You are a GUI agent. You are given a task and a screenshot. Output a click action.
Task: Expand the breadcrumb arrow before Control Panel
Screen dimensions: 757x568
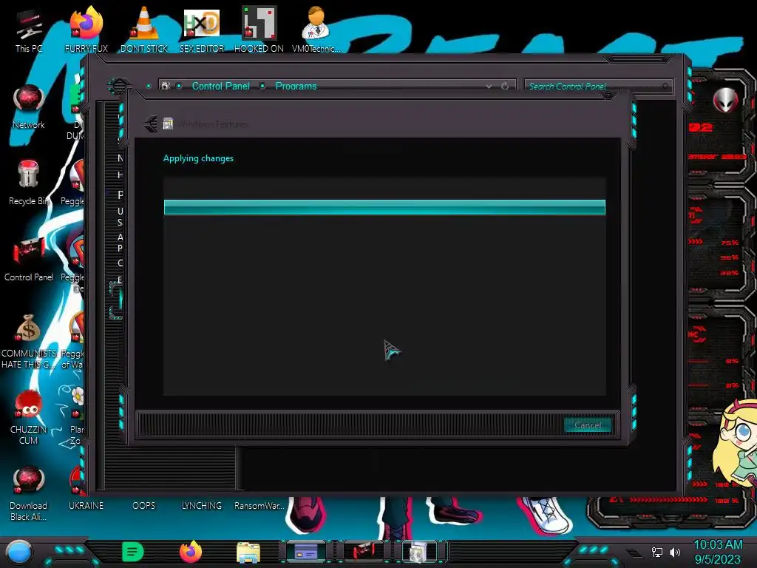179,86
